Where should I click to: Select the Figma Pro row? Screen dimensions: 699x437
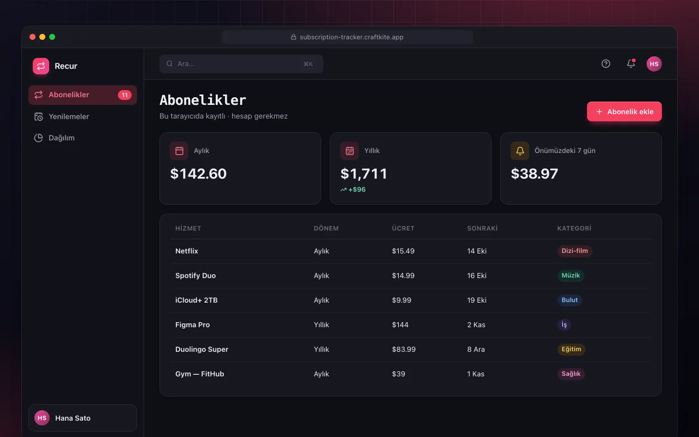coord(411,325)
